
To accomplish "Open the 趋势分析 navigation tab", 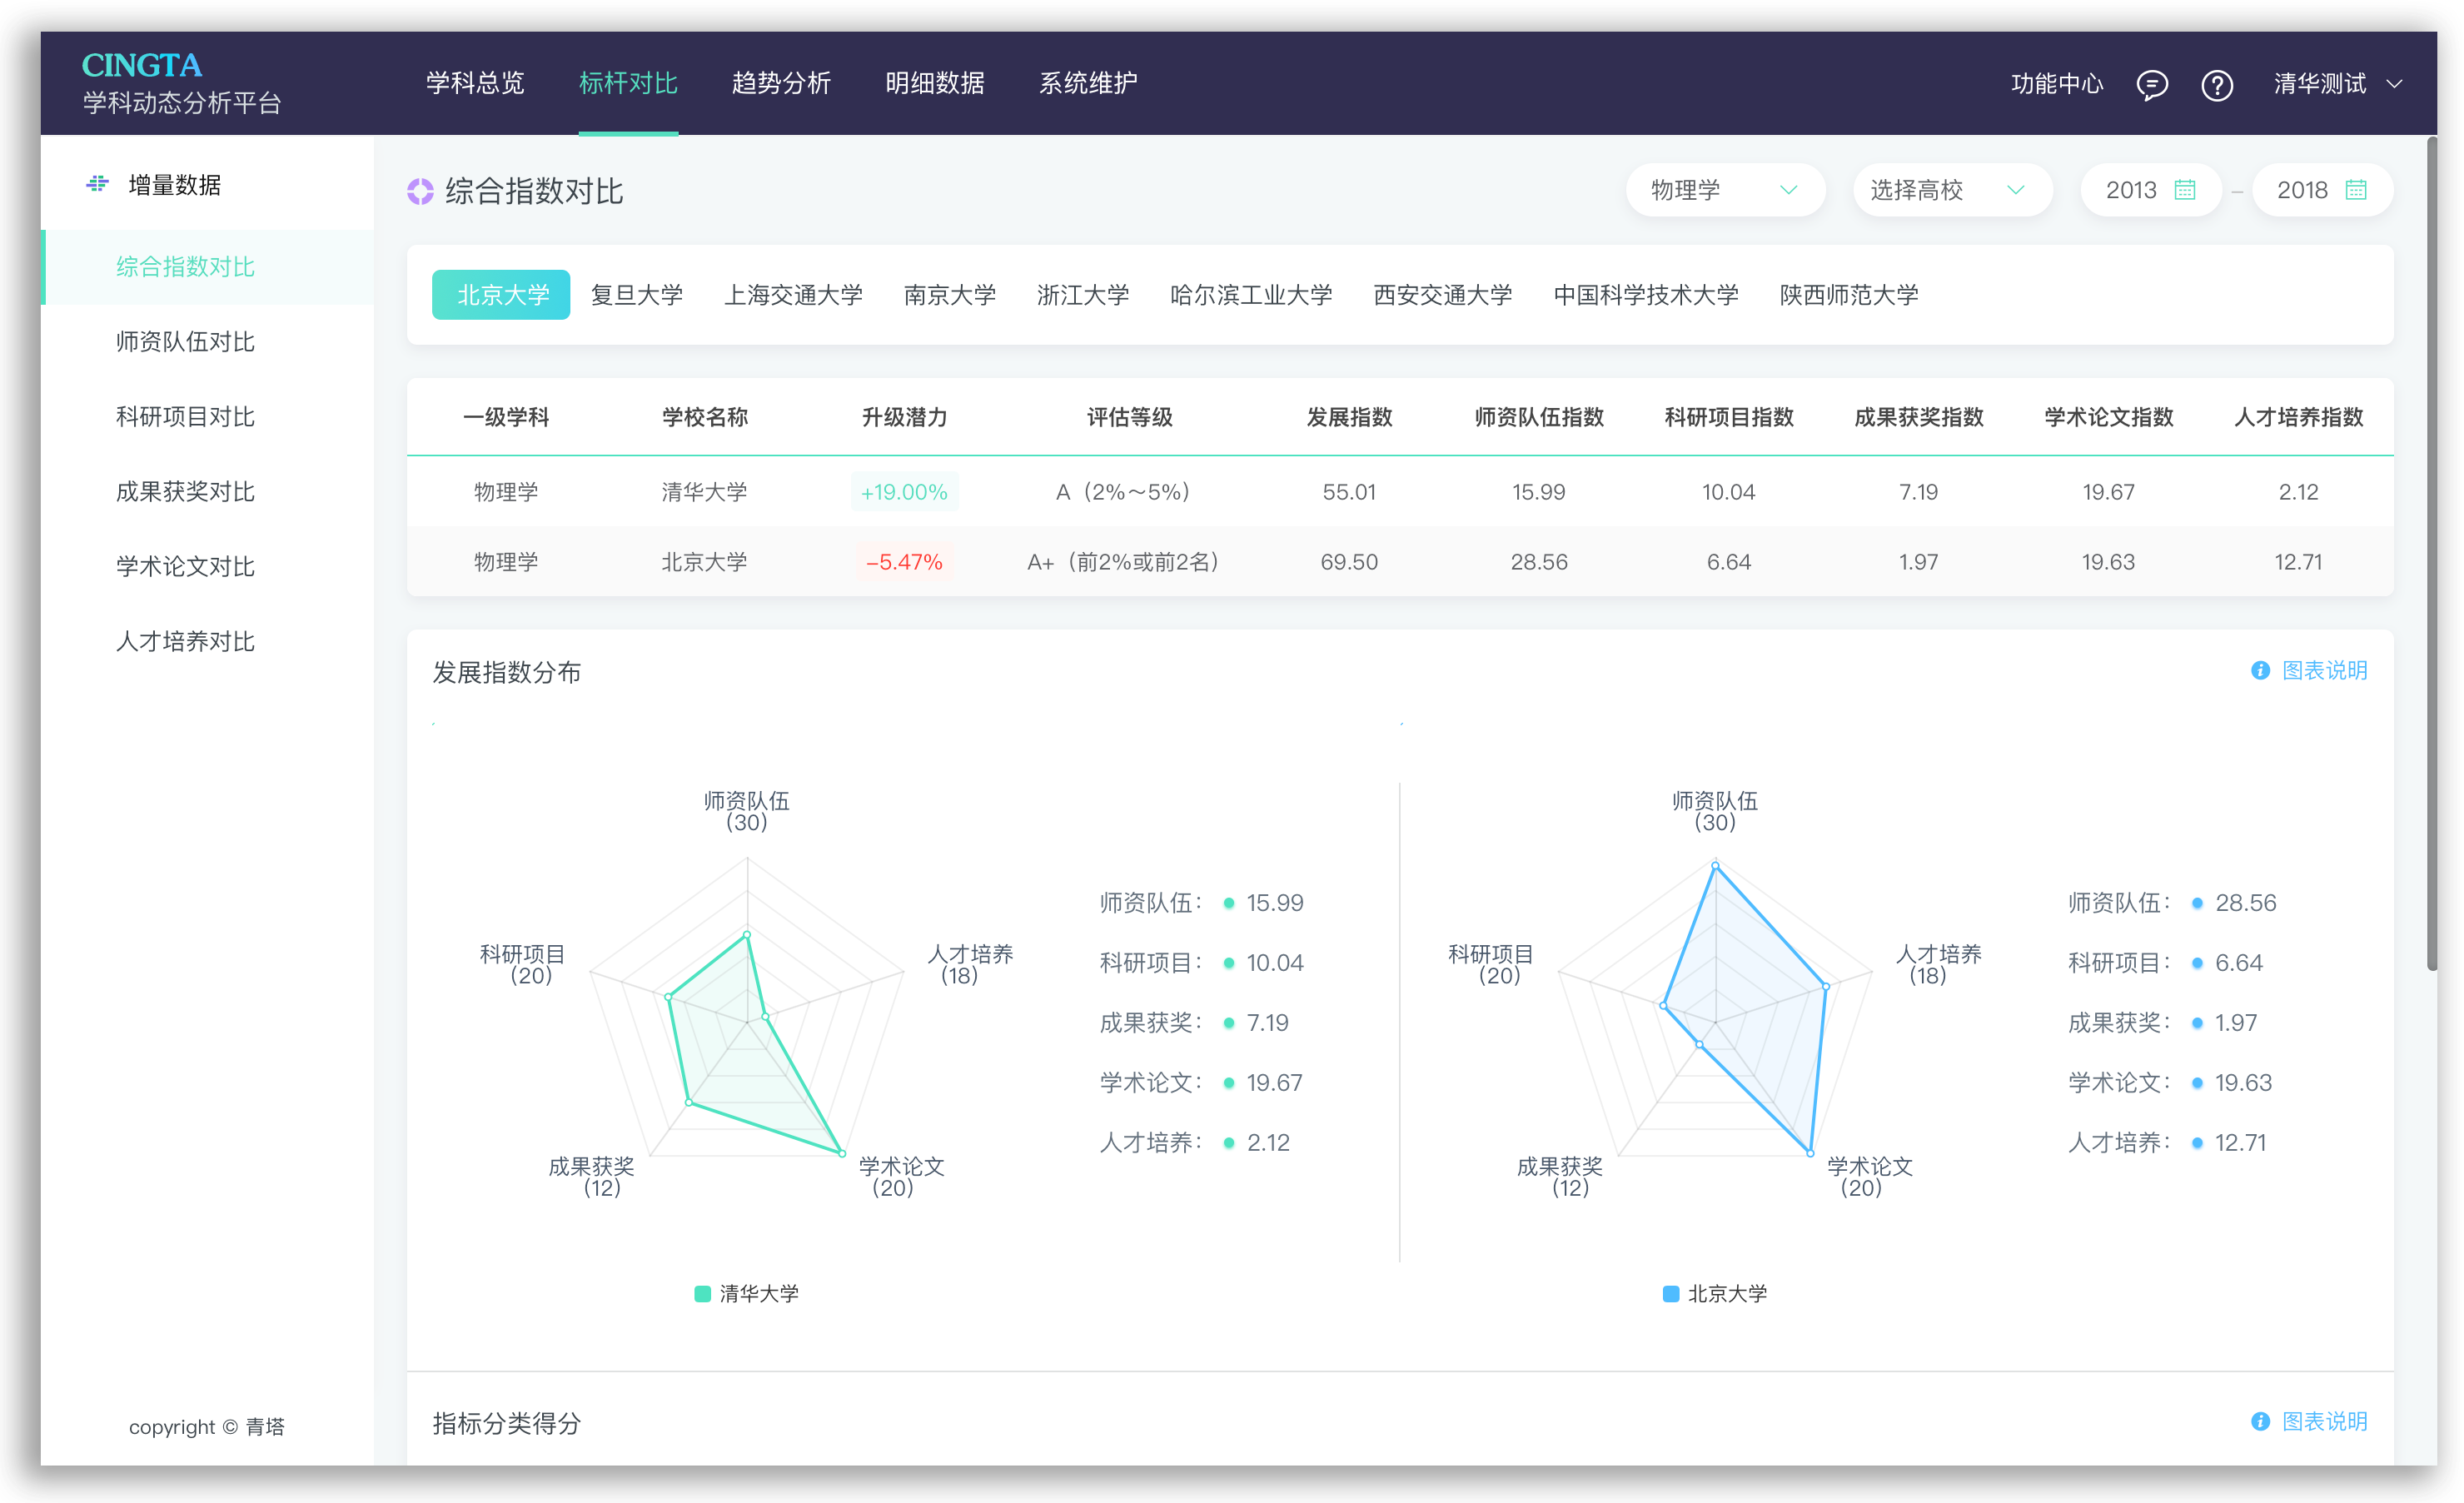I will [x=781, y=83].
